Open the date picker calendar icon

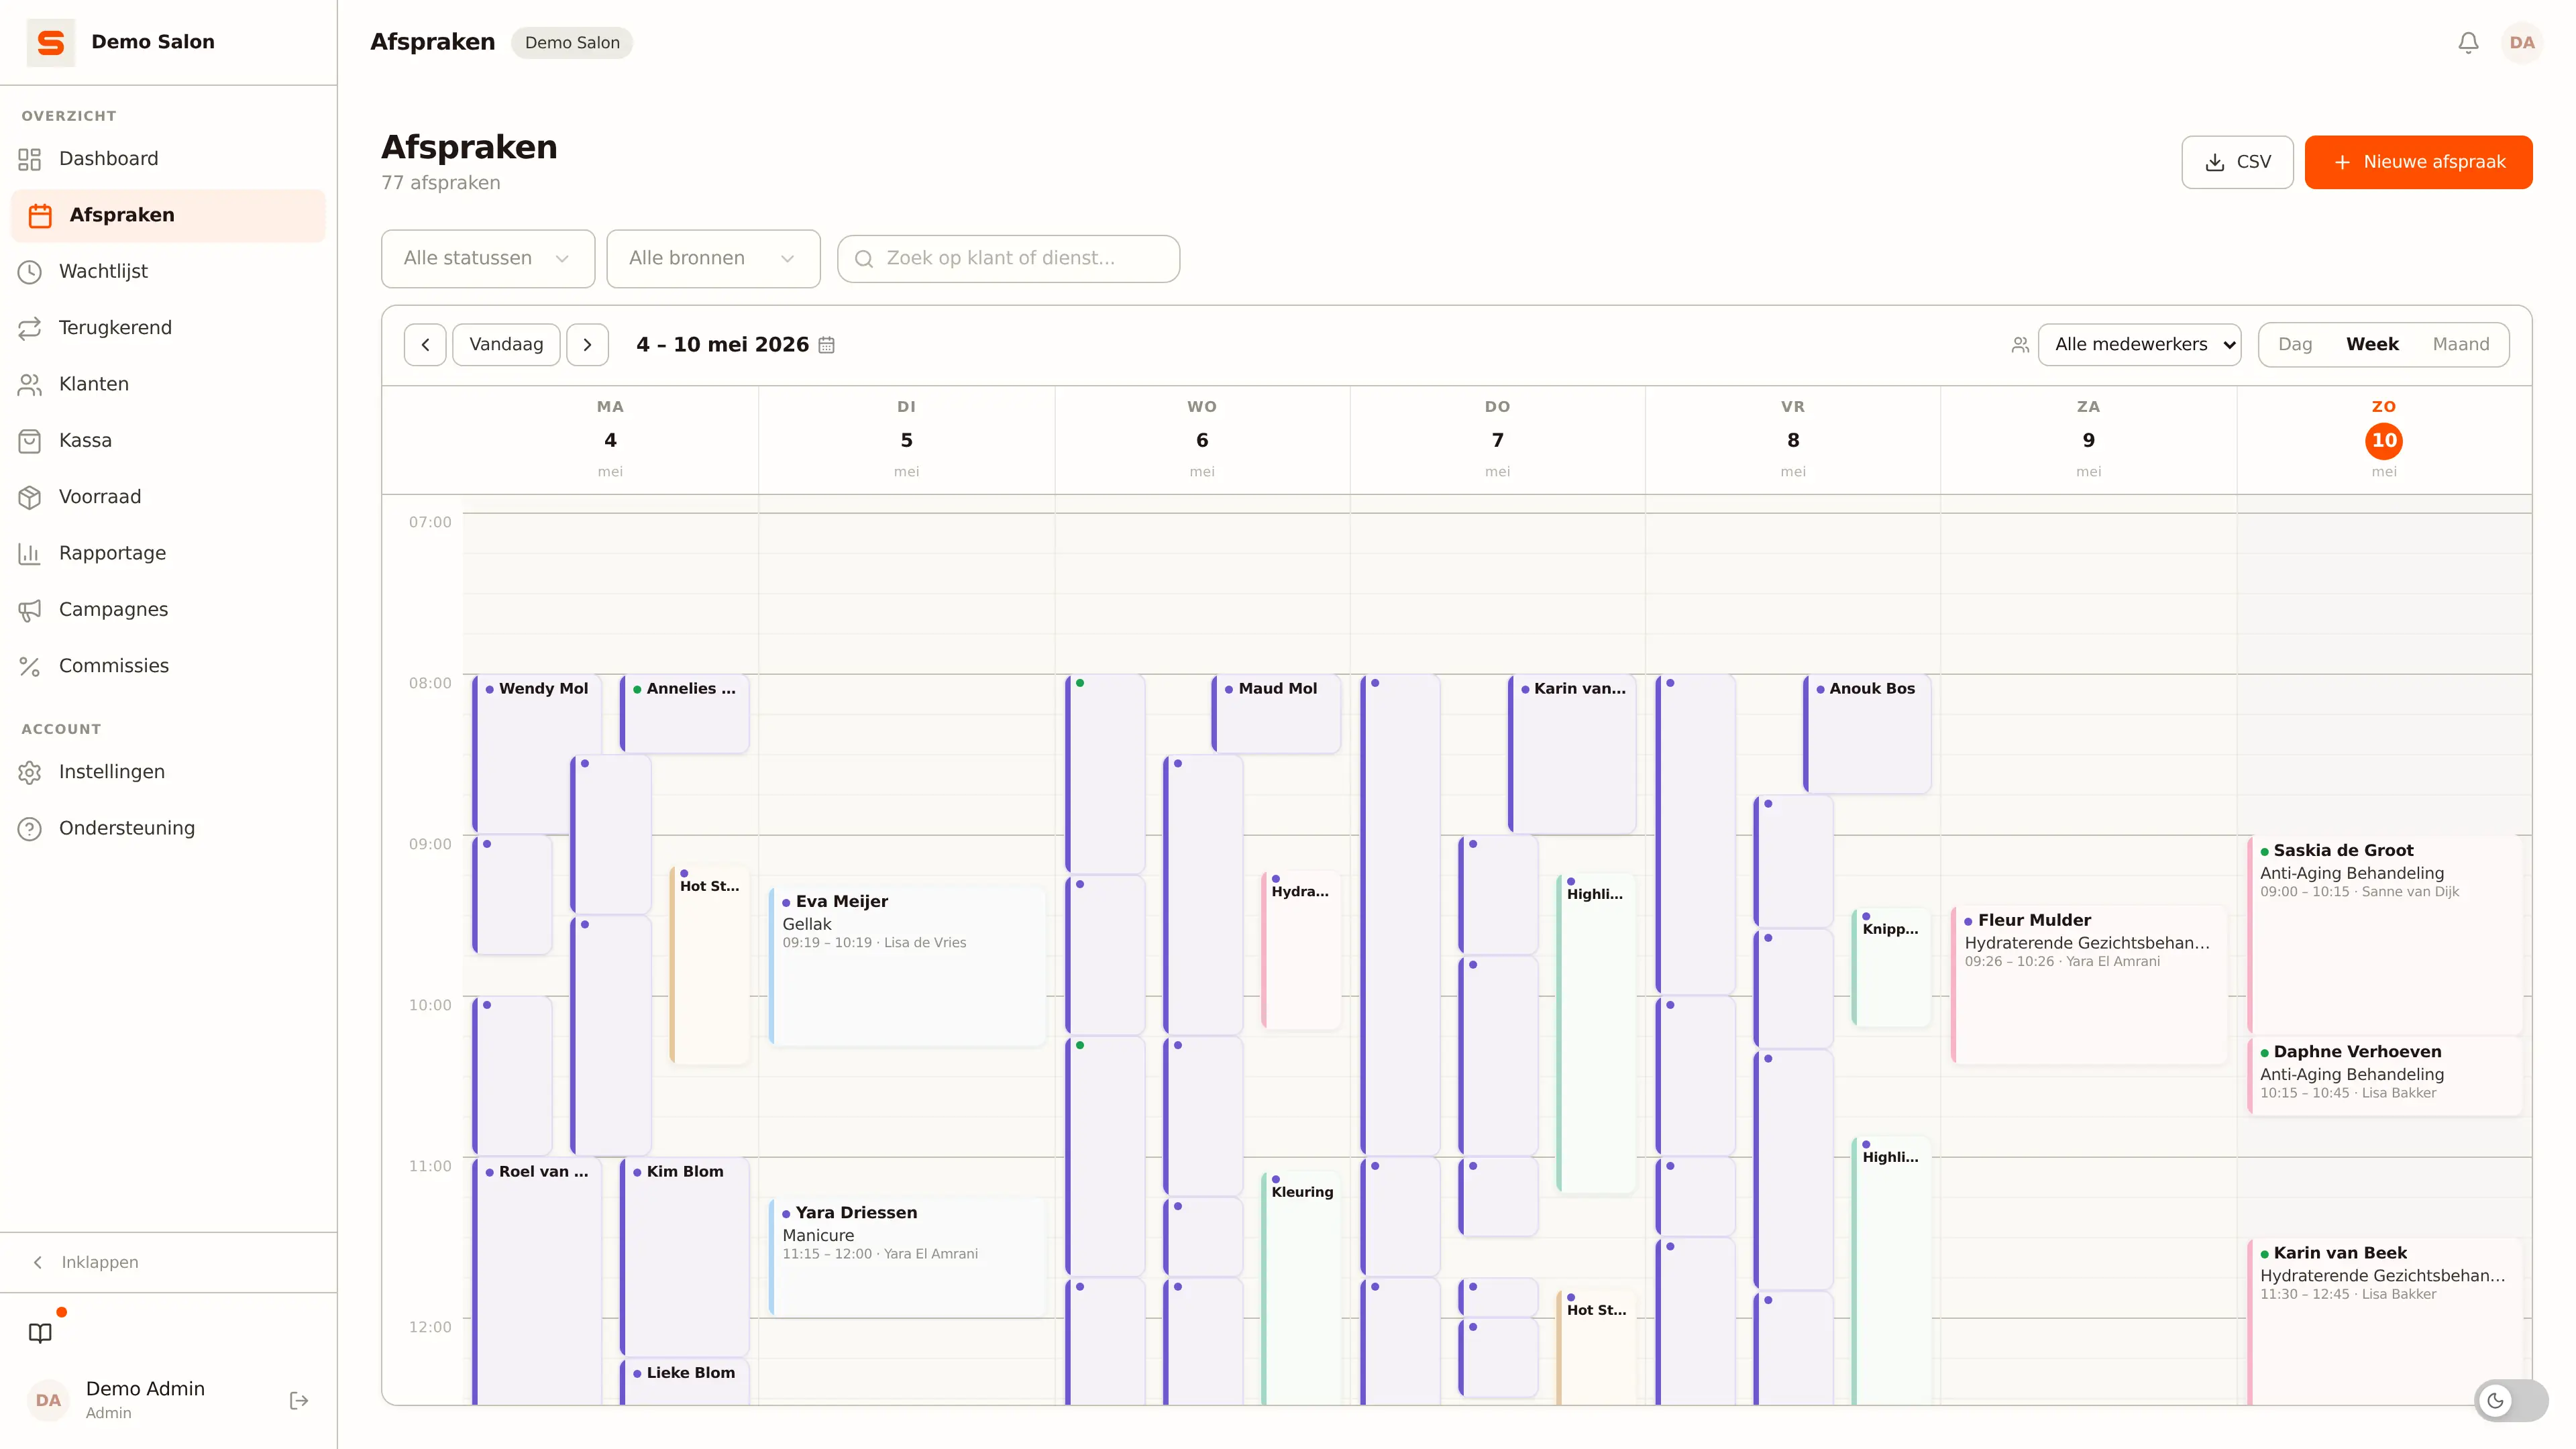click(x=826, y=345)
